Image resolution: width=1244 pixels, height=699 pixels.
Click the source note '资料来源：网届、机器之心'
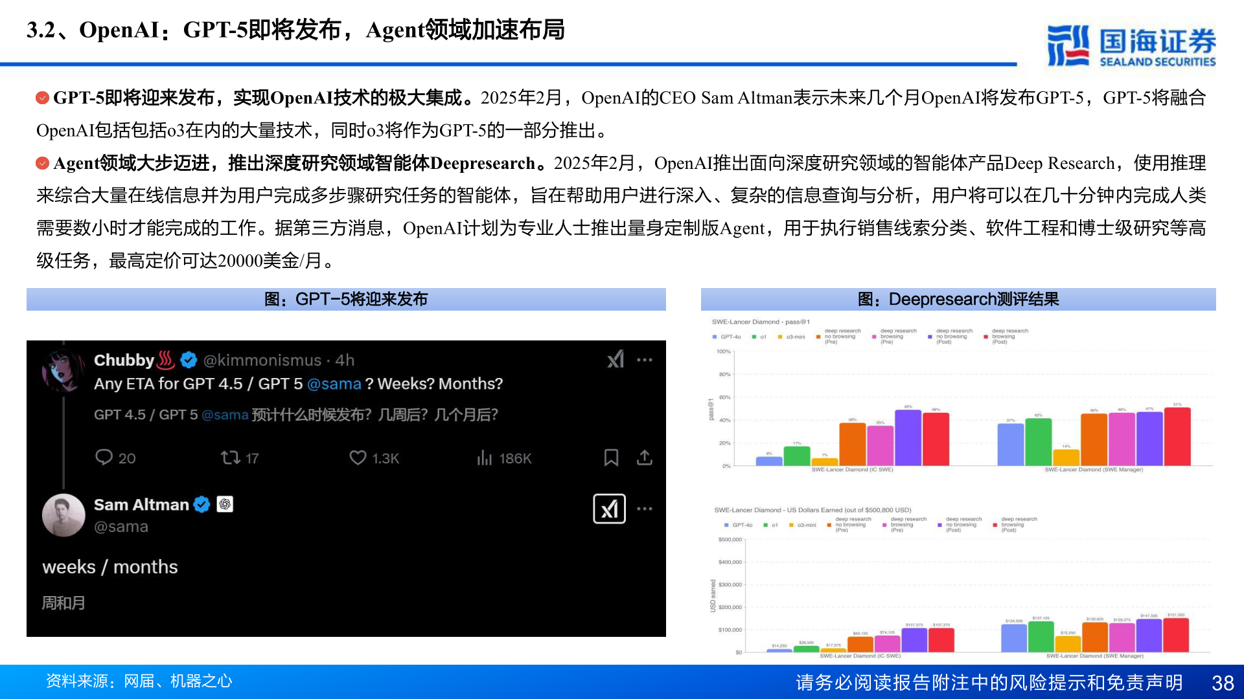(139, 682)
